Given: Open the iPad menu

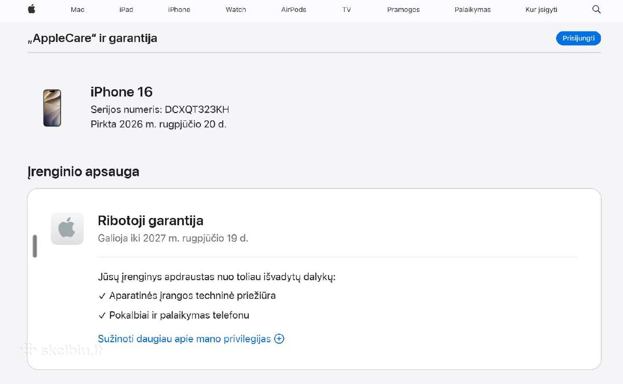Looking at the screenshot, I should click(x=126, y=10).
